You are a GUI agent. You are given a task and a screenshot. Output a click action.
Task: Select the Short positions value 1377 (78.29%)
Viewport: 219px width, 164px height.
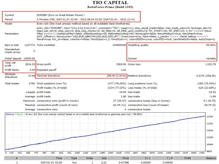click(x=117, y=83)
